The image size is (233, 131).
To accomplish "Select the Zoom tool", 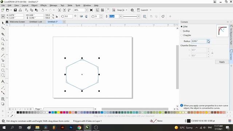I will pyautogui.click(x=3, y=39).
